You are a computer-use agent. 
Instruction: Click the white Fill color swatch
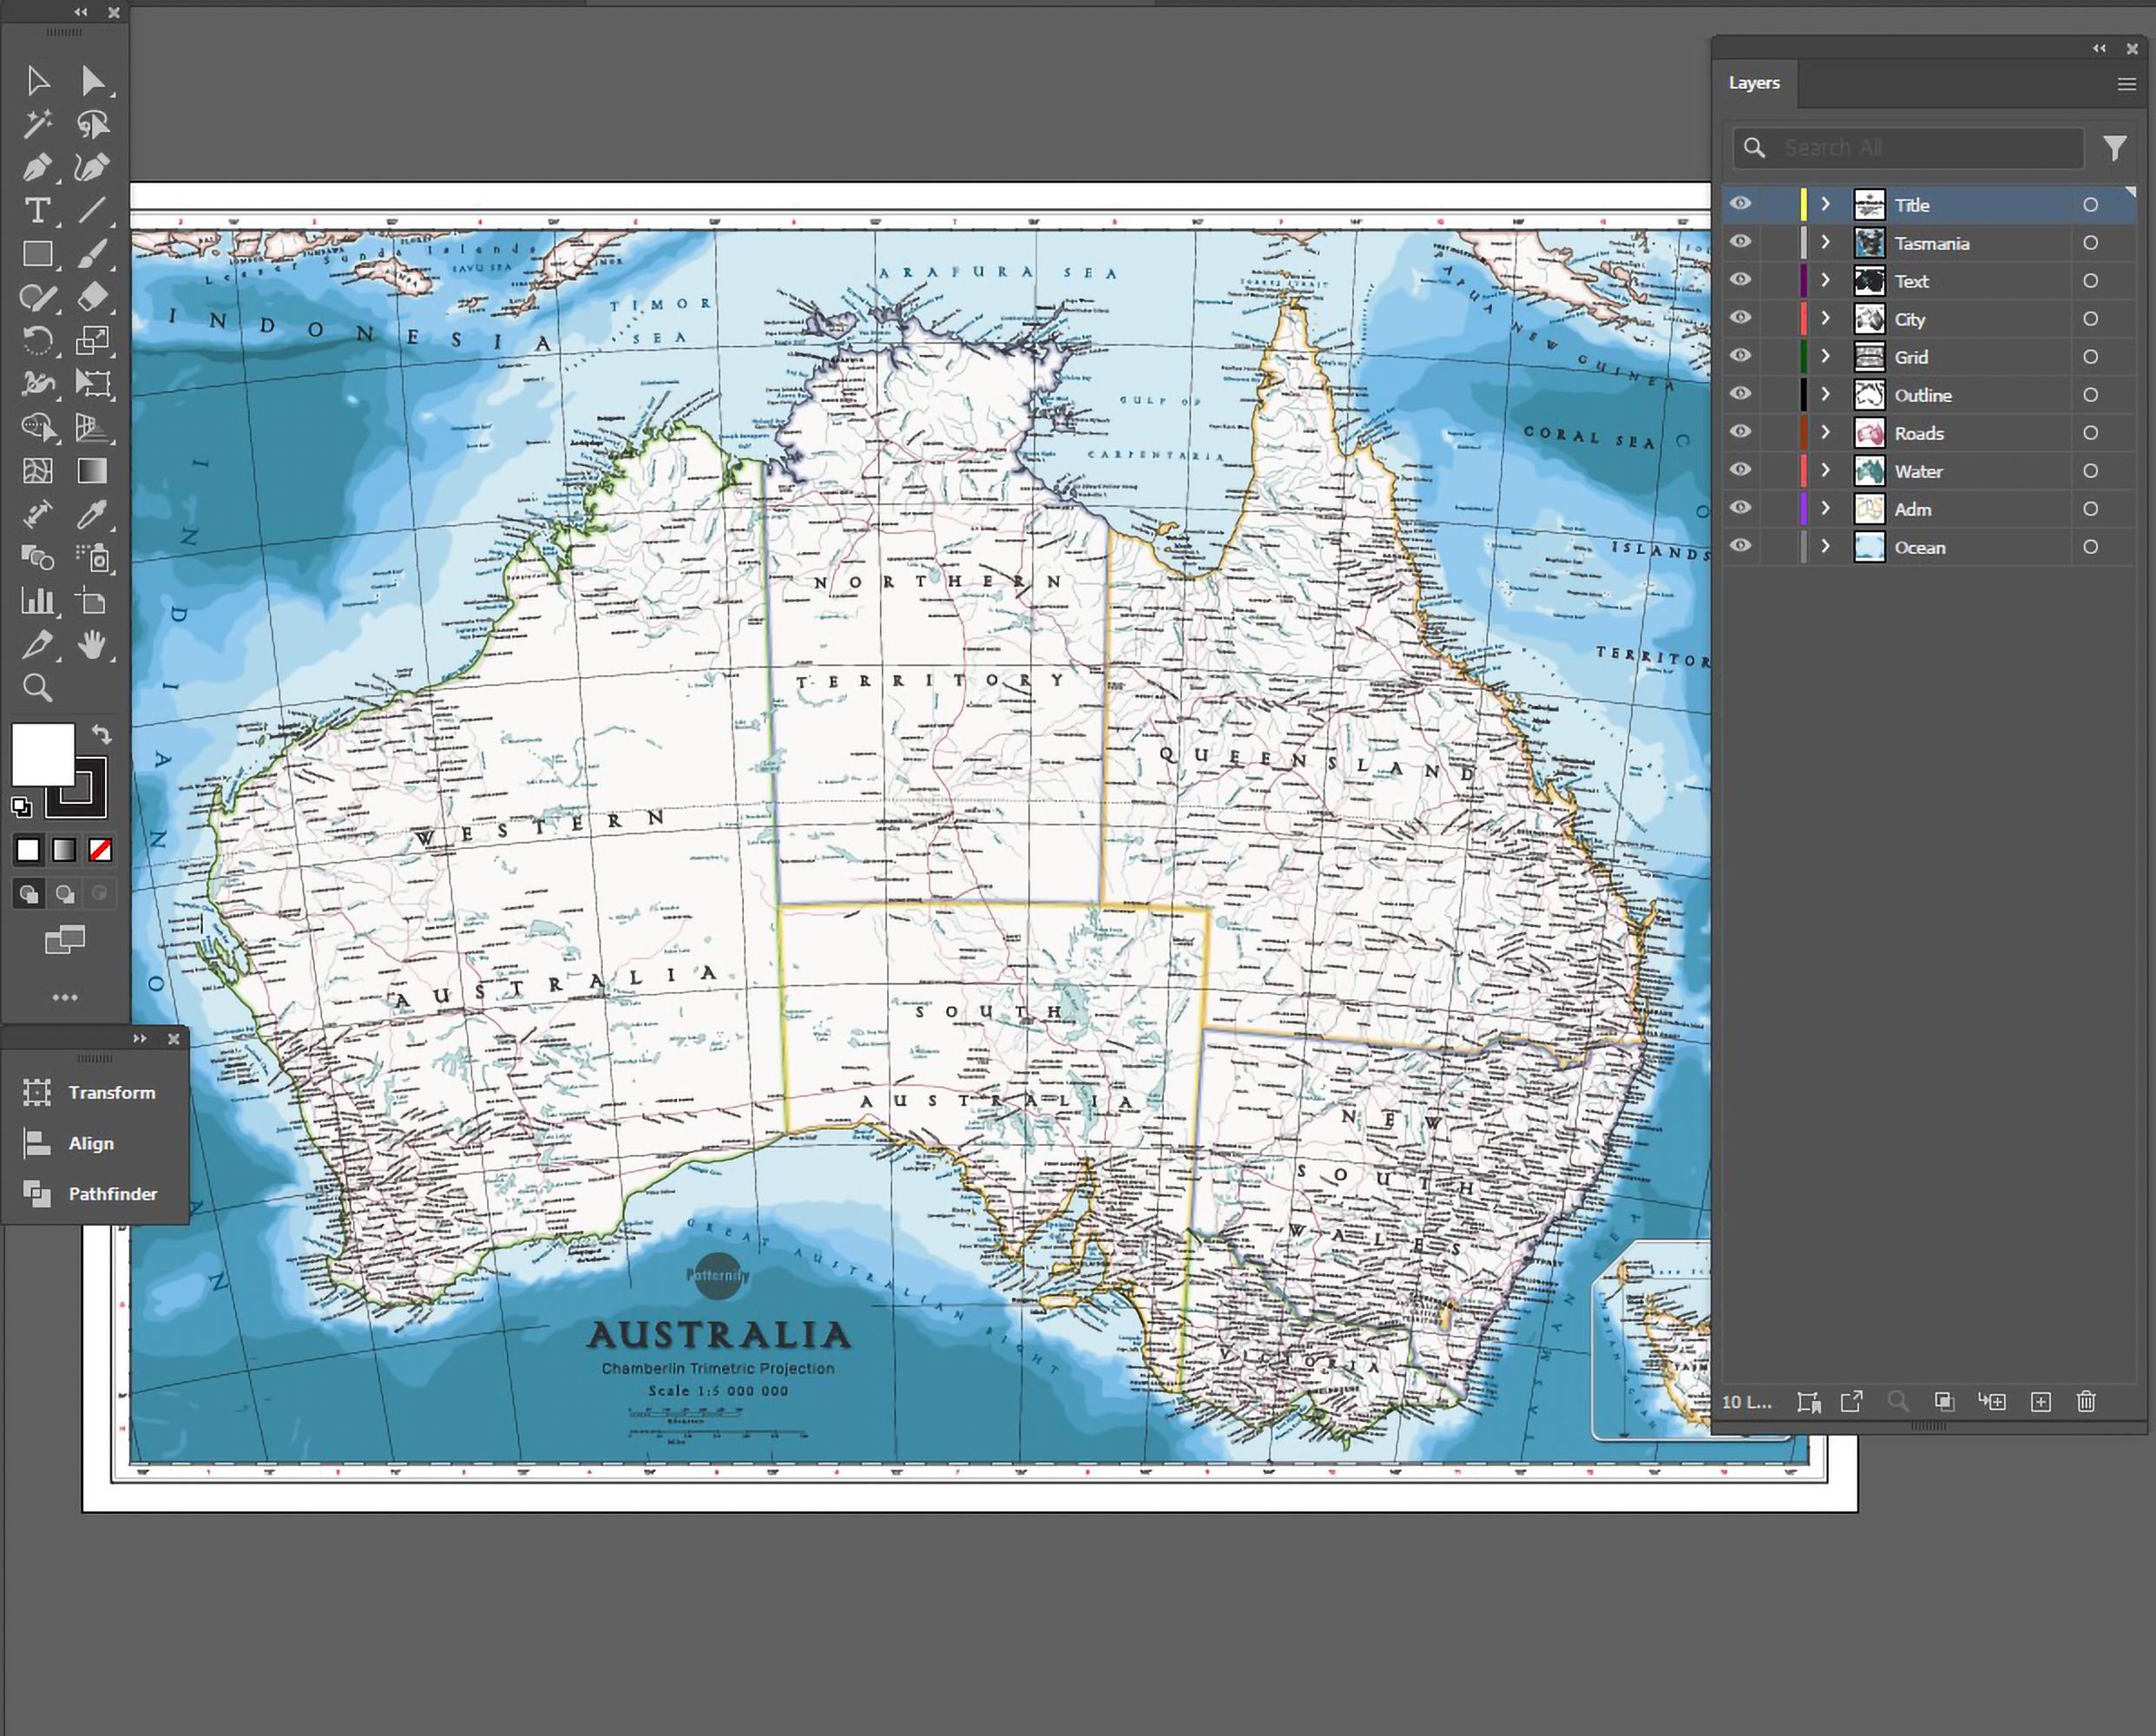[42, 754]
